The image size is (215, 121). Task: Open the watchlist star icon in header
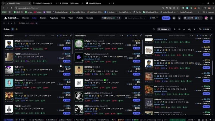(x=174, y=18)
